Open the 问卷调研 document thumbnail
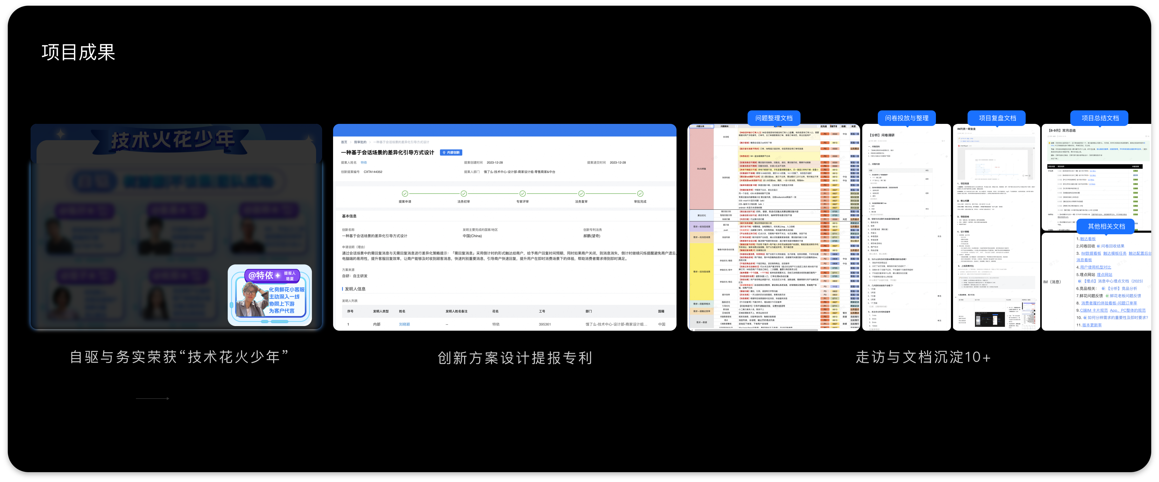The width and height of the screenshot is (1159, 482). tap(906, 228)
